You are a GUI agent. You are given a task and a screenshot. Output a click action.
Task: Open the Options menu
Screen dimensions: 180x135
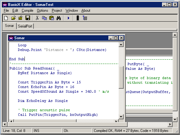click(x=42, y=11)
